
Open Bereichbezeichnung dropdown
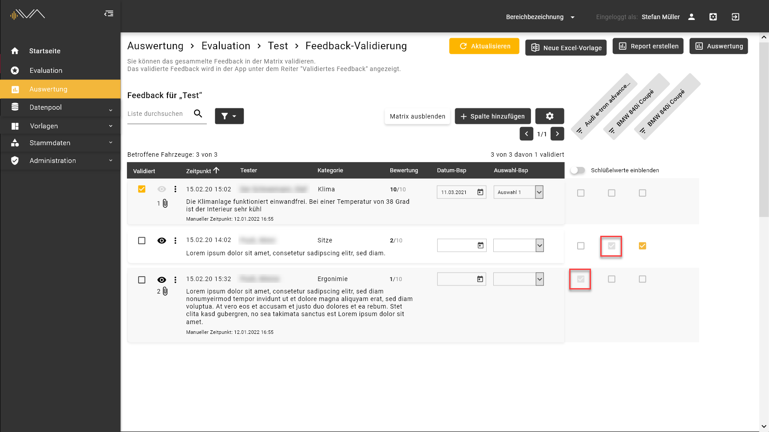tap(540, 17)
